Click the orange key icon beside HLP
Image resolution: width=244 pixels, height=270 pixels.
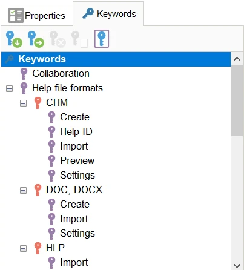38,248
